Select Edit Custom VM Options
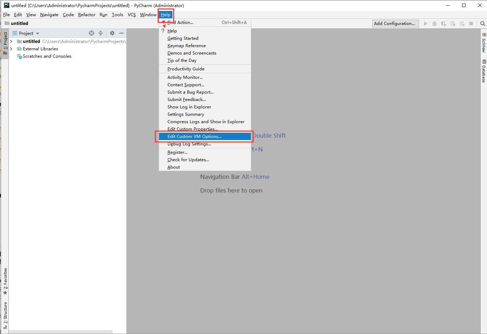This screenshot has height=334, width=487. pos(205,137)
